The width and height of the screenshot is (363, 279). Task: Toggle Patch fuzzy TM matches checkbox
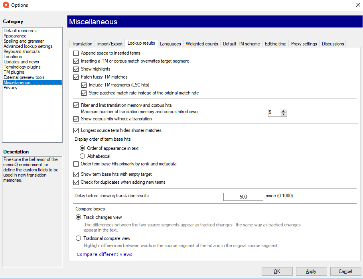76,77
